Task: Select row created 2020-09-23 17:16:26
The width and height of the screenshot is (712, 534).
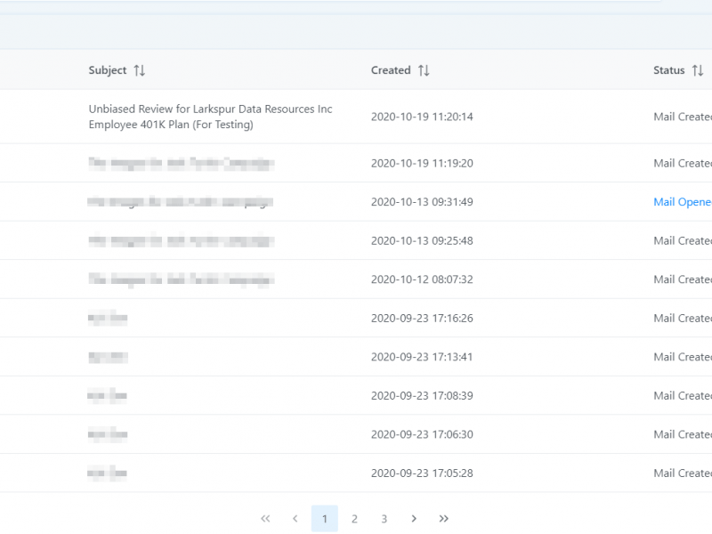Action: pyautogui.click(x=422, y=319)
